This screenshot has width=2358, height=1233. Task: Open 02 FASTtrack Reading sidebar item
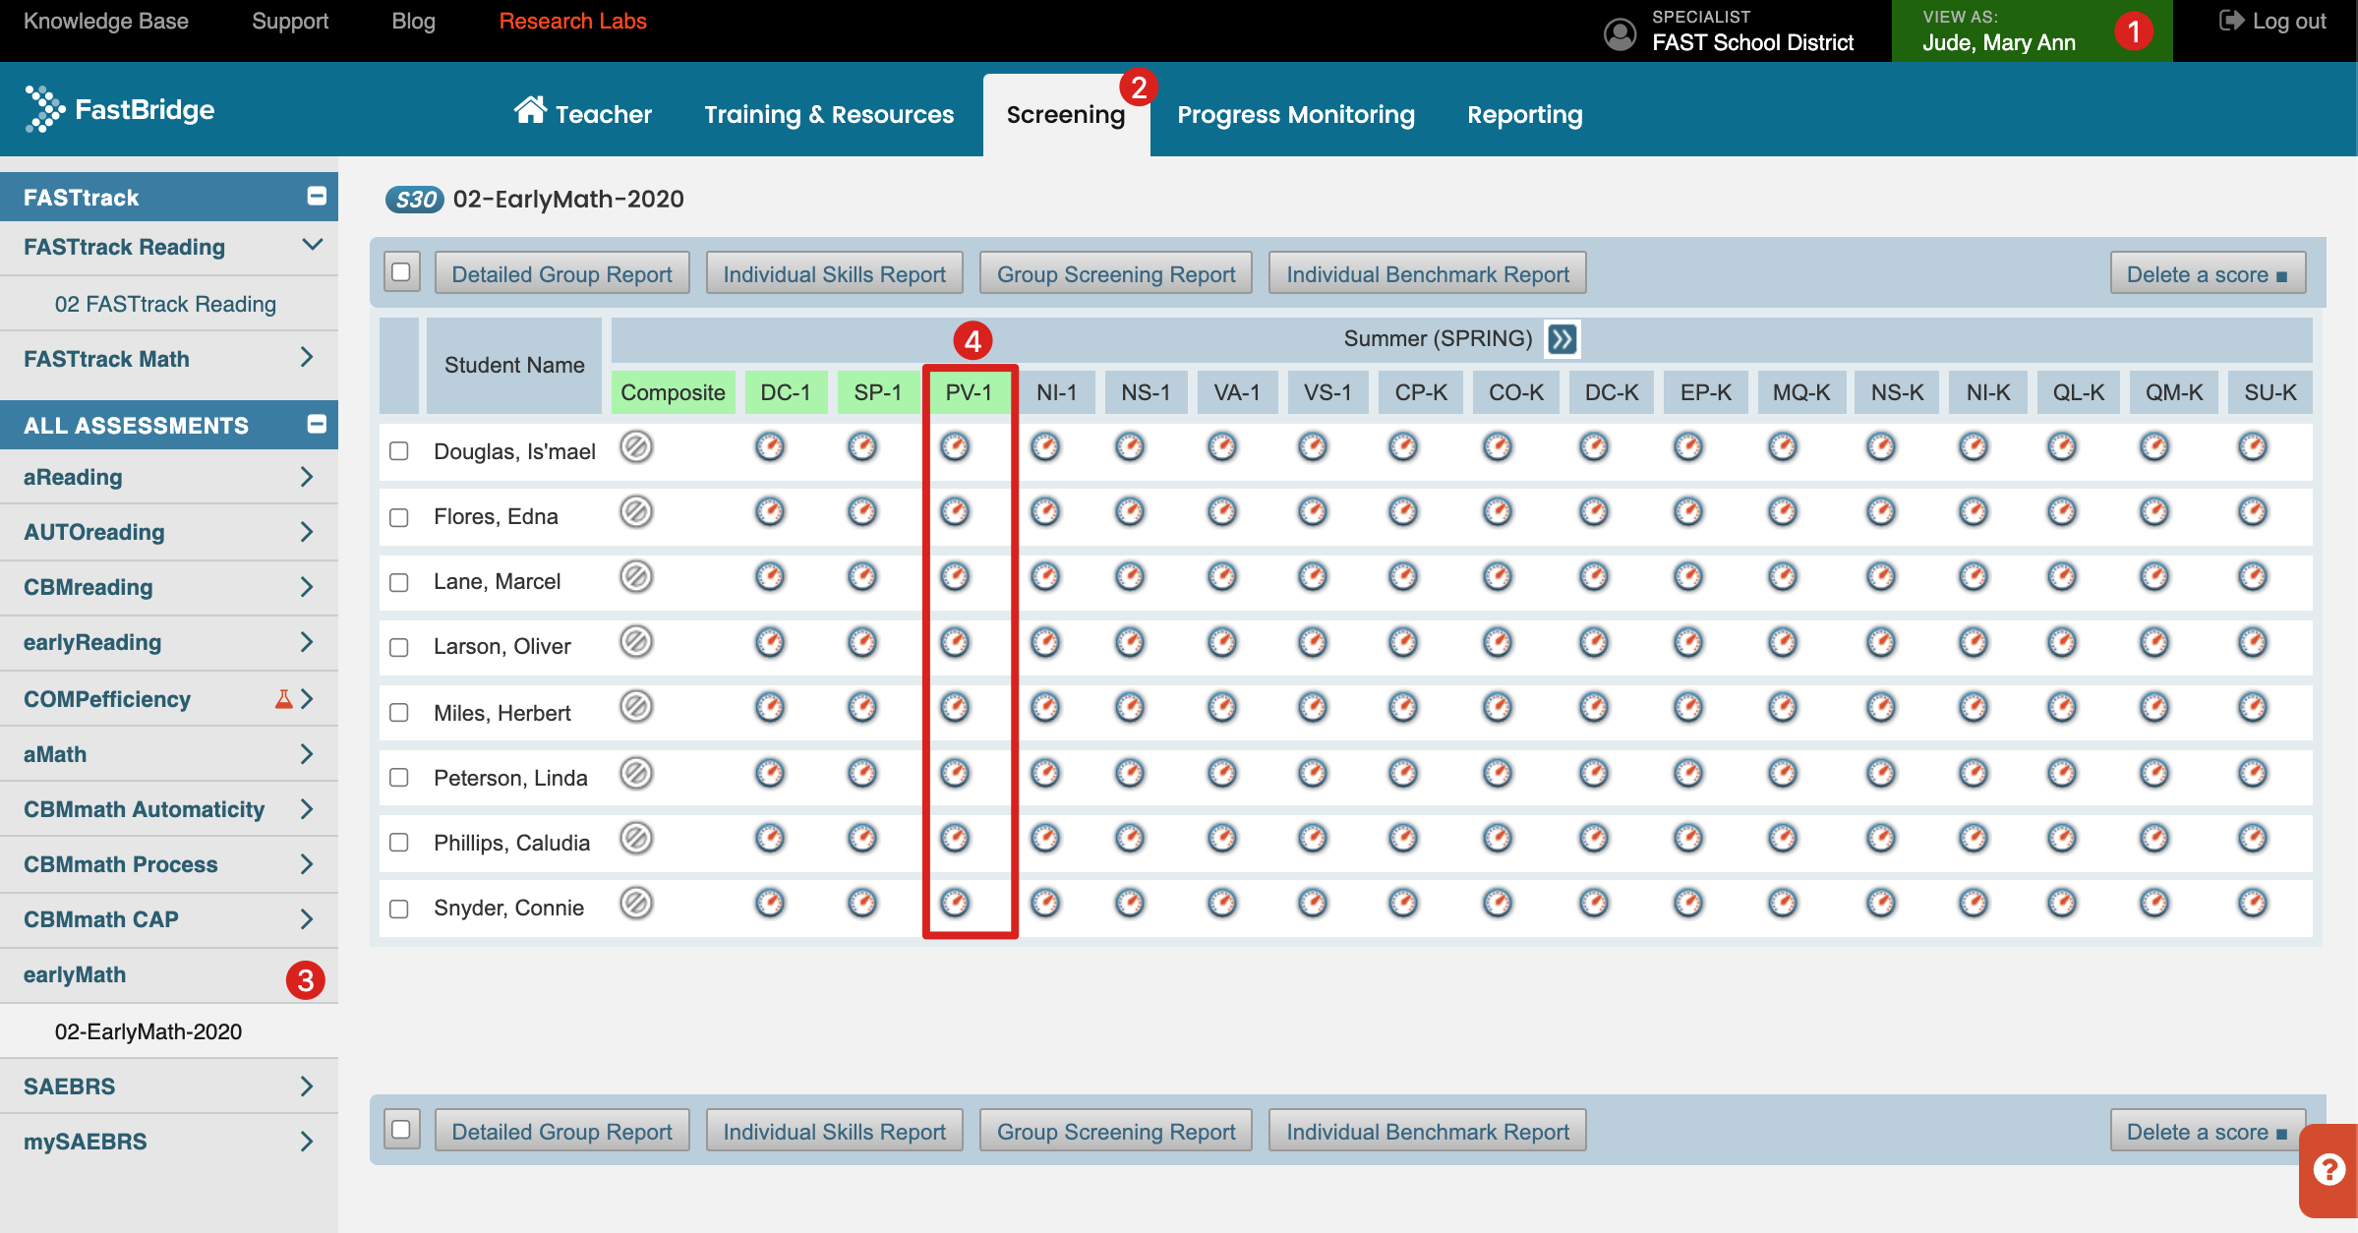click(165, 304)
